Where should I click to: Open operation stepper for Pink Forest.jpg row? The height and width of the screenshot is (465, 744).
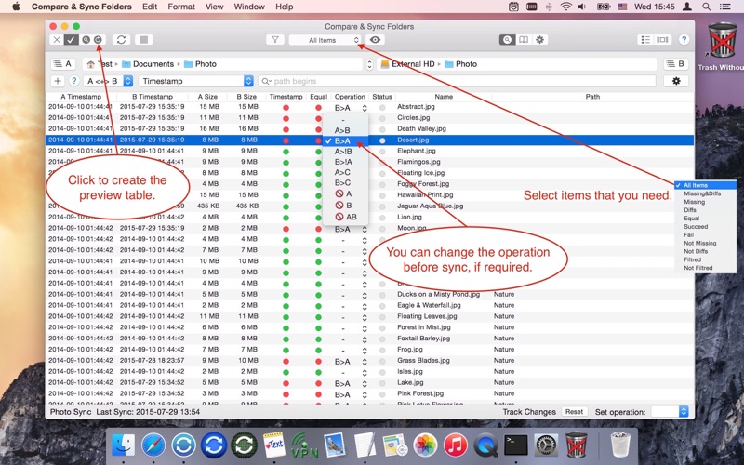[x=365, y=394]
